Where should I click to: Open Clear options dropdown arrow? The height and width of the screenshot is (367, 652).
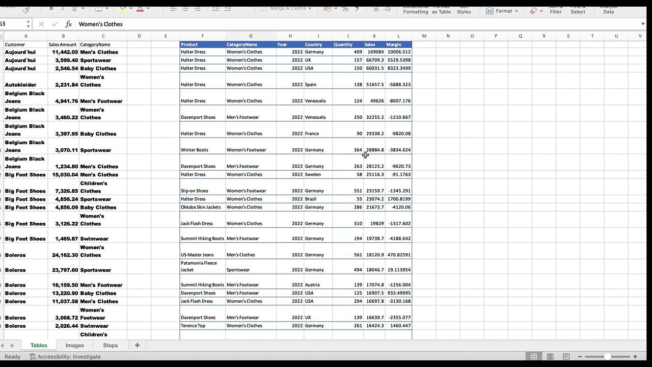click(x=541, y=11)
